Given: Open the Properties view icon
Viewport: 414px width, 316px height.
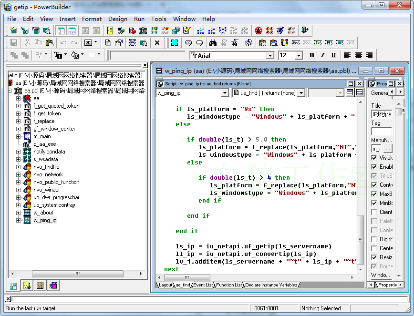Looking at the screenshot, I should click(x=119, y=43).
